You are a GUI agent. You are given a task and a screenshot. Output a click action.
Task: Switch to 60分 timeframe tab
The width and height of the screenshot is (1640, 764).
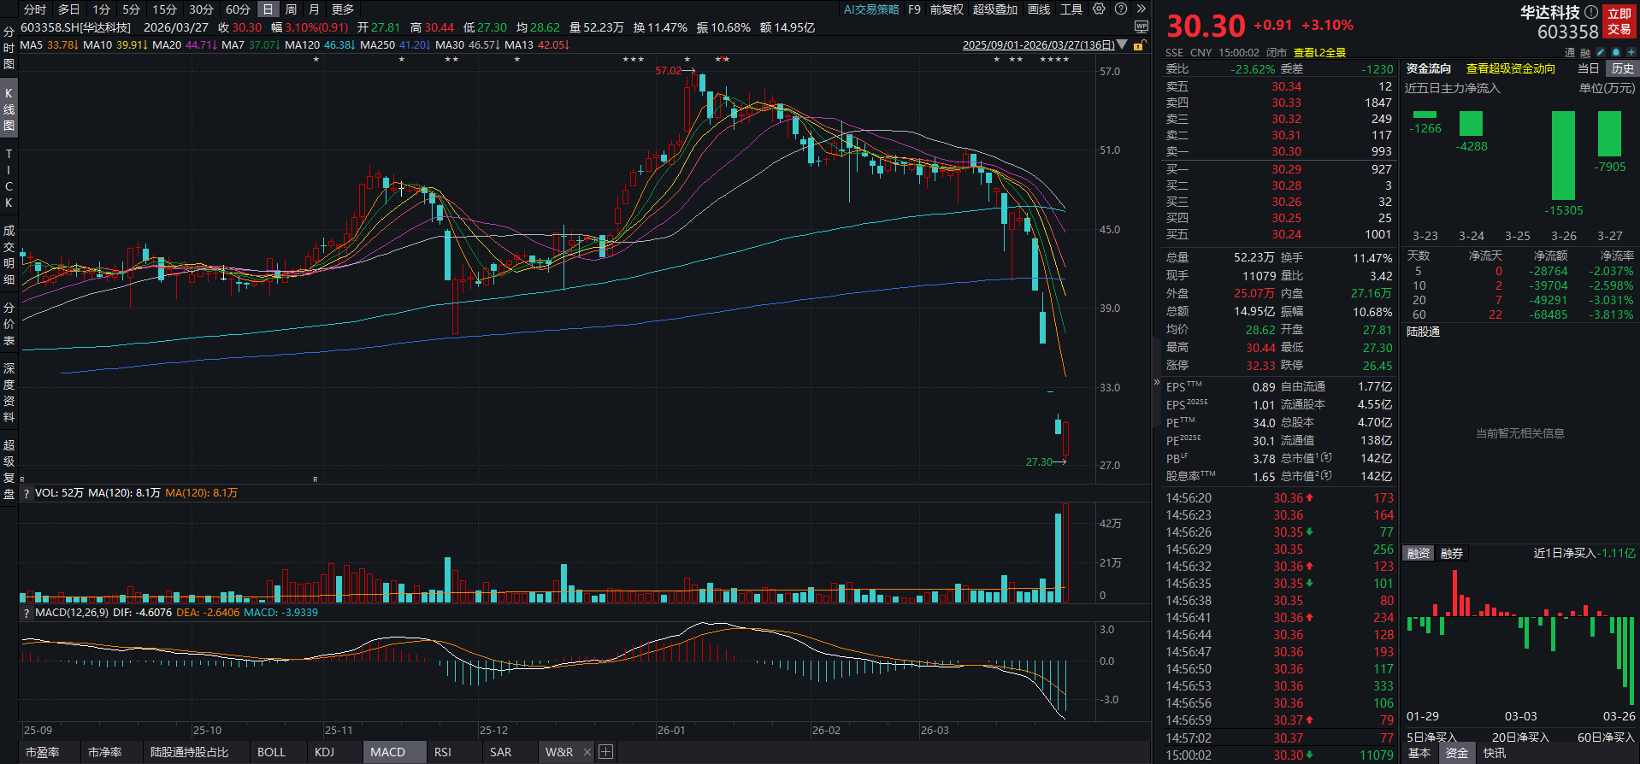point(238,9)
